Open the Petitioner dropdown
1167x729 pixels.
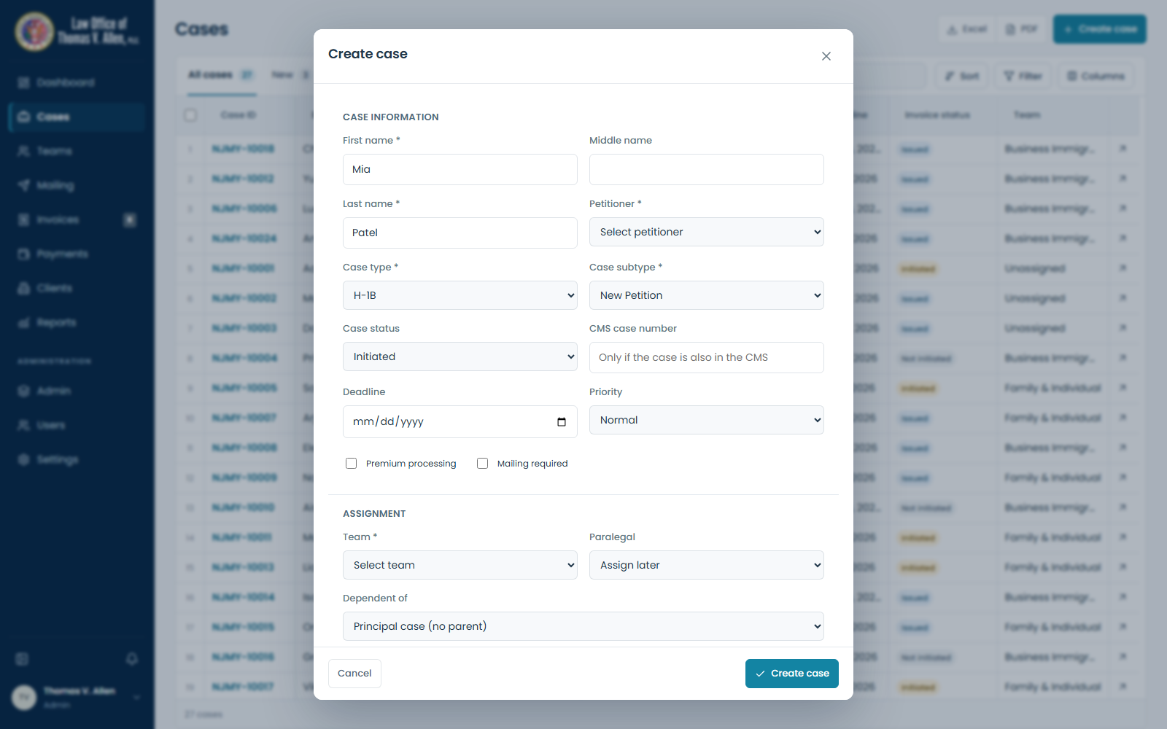pos(707,232)
